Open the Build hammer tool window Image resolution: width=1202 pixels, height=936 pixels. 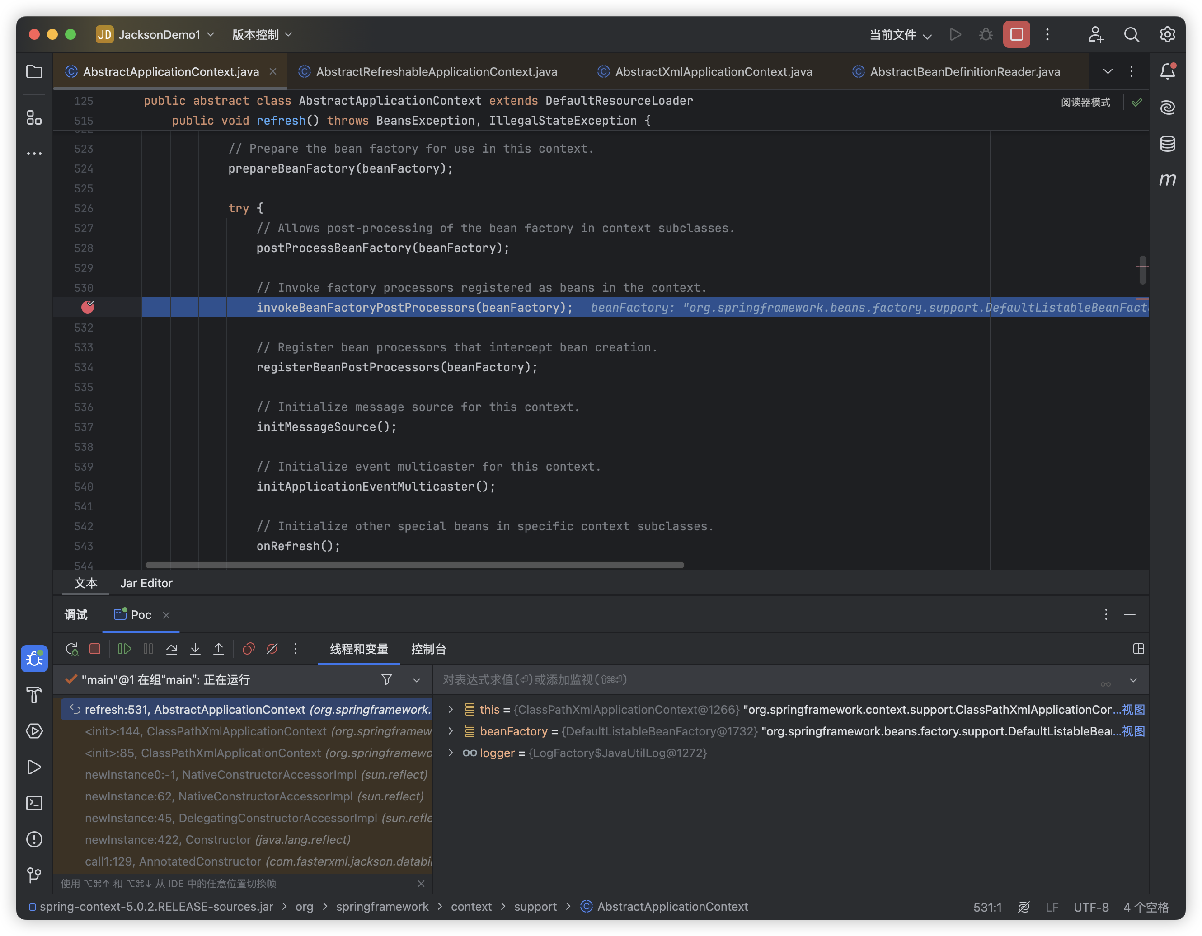click(34, 695)
